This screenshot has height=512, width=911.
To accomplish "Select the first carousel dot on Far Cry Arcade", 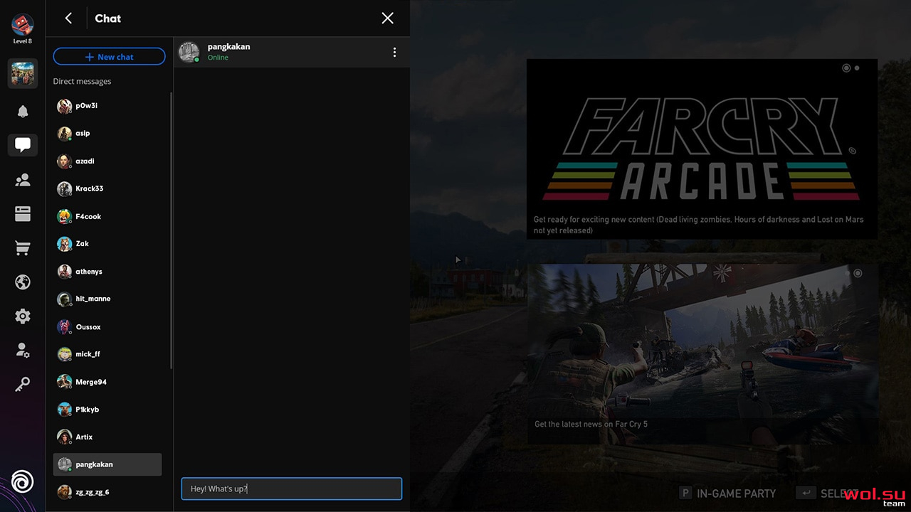I will coord(846,68).
